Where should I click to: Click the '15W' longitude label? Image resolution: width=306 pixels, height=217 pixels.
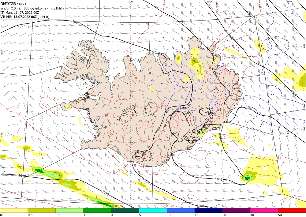(209, 2)
